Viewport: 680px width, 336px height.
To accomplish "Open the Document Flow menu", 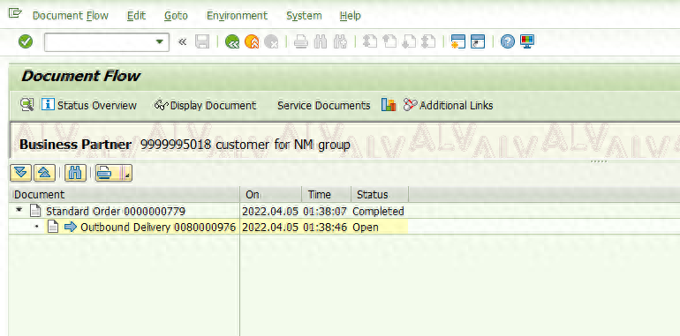I will pyautogui.click(x=71, y=16).
